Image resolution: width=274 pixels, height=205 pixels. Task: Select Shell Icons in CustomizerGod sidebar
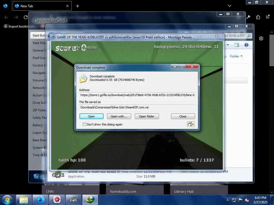[x=39, y=58]
